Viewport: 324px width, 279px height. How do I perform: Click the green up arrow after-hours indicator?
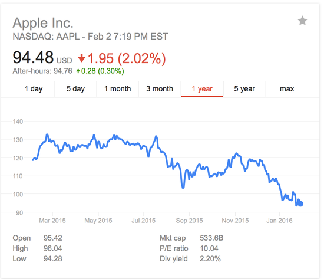78,71
